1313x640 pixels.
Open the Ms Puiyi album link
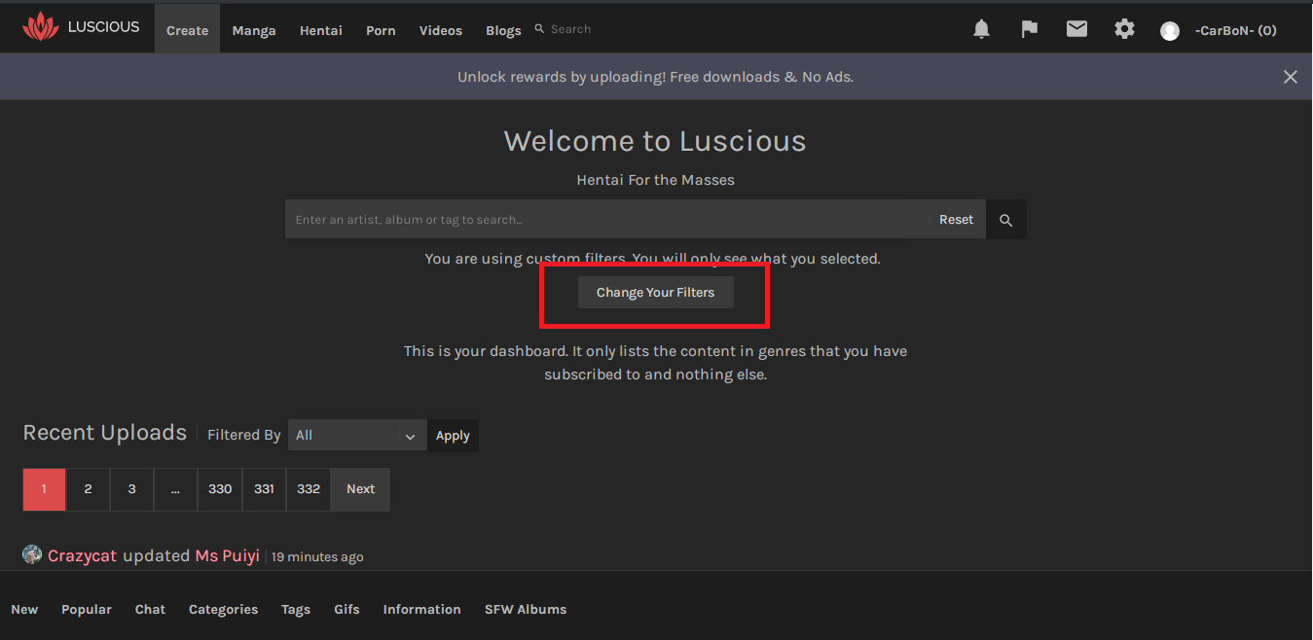227,555
